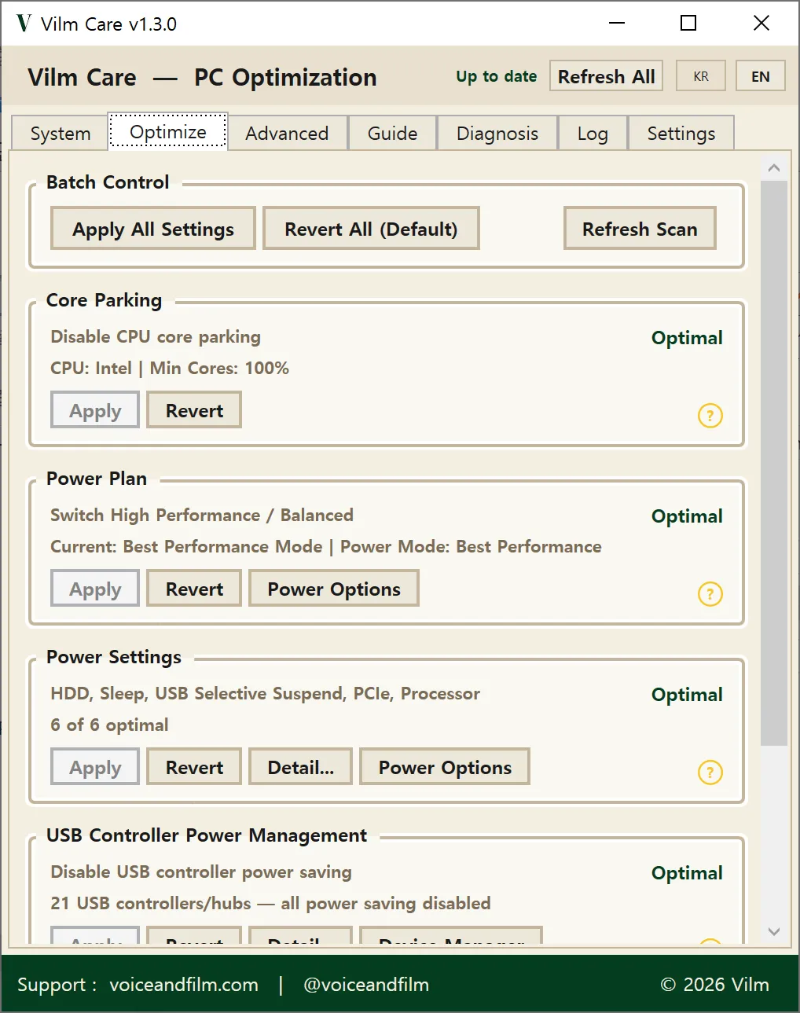Image resolution: width=800 pixels, height=1013 pixels.
Task: Click 'Switch High Performance / Balanced' text
Action: [x=202, y=515]
